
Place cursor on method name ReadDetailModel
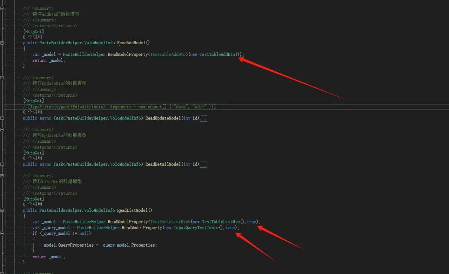pos(163,164)
